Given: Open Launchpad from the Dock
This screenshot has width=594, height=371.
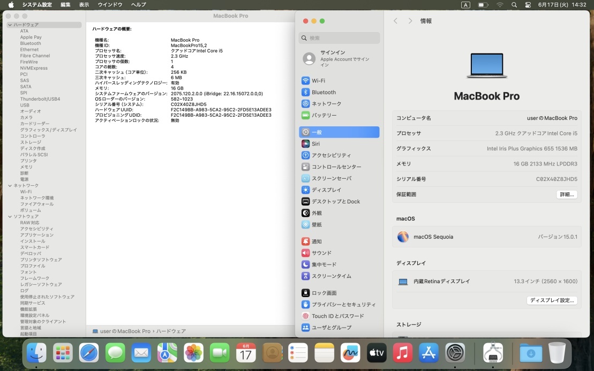Looking at the screenshot, I should [x=63, y=353].
